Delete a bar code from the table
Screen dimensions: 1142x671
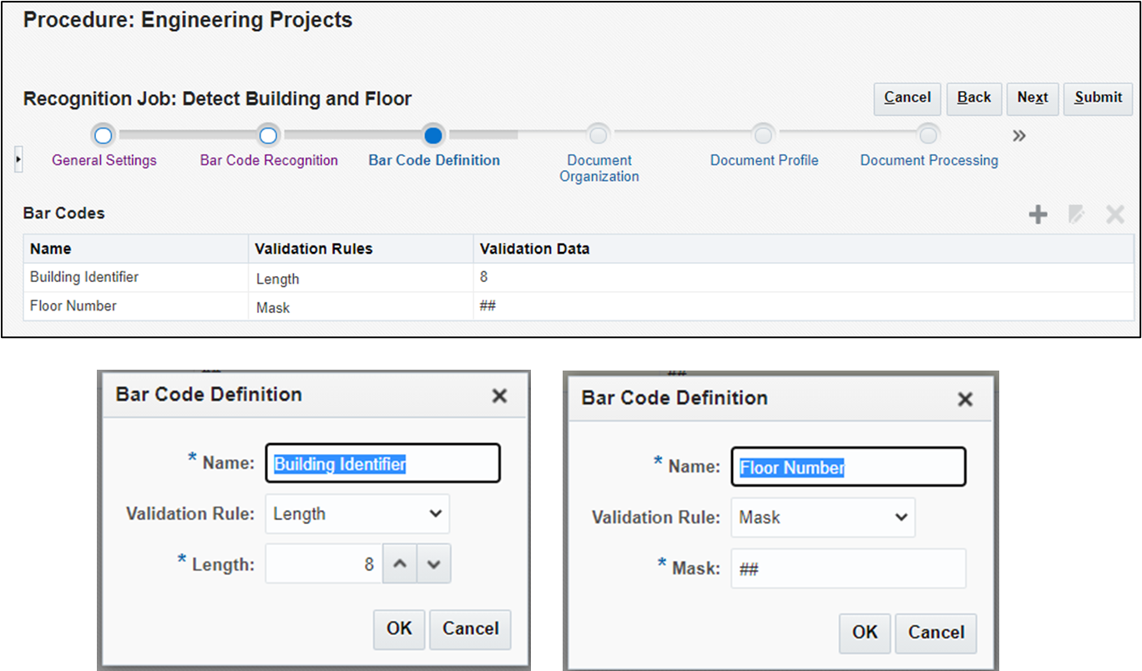pos(1115,214)
